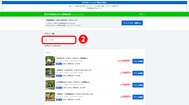Open プランの詳細 for こもれびオートサイト/デイキャンプ
189x105 pixels.
138,73
